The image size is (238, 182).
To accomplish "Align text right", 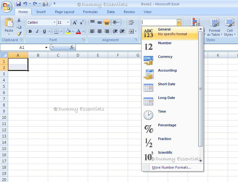I will (x=107, y=31).
